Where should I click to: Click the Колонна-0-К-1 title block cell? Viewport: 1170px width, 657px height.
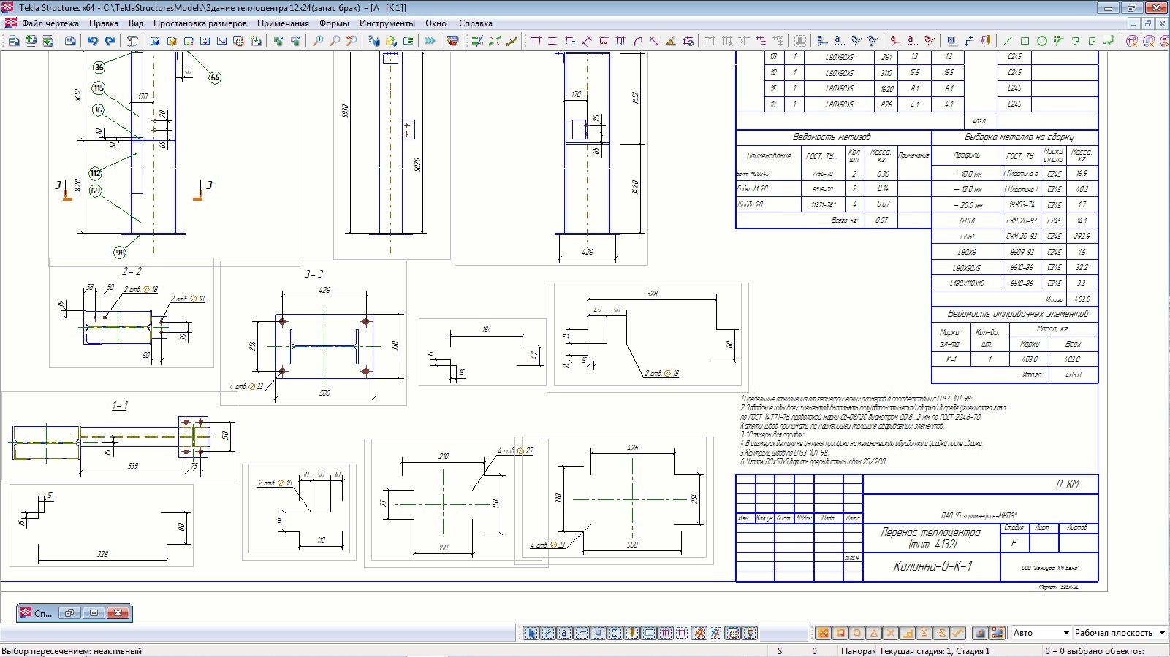tap(932, 566)
